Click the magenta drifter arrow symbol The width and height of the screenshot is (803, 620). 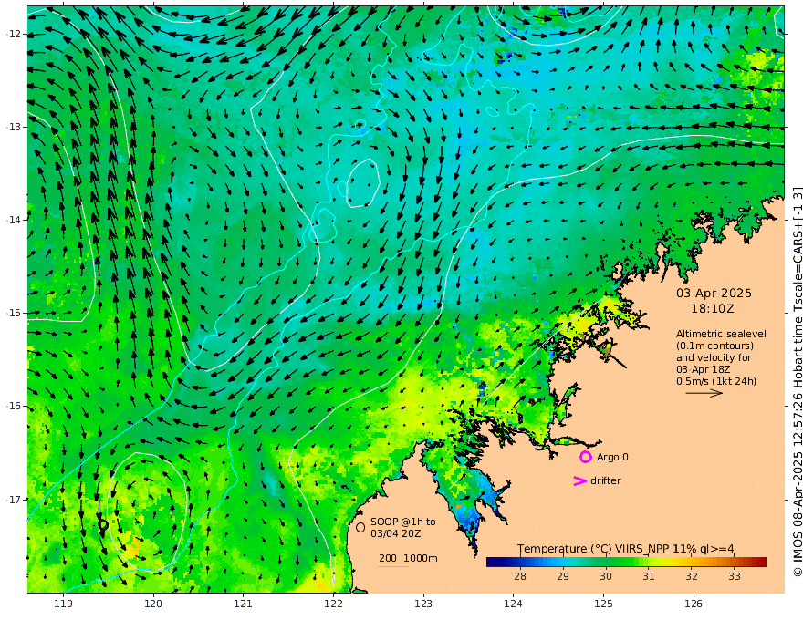pyautogui.click(x=579, y=480)
